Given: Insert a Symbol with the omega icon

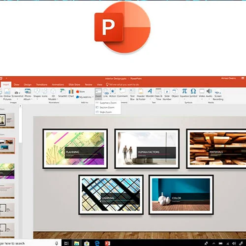Looking at the screenshot, I should [193, 93].
